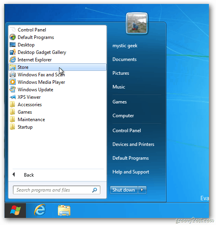Click the Maintenance folder icon
This screenshot has width=216, height=225.
[13, 120]
